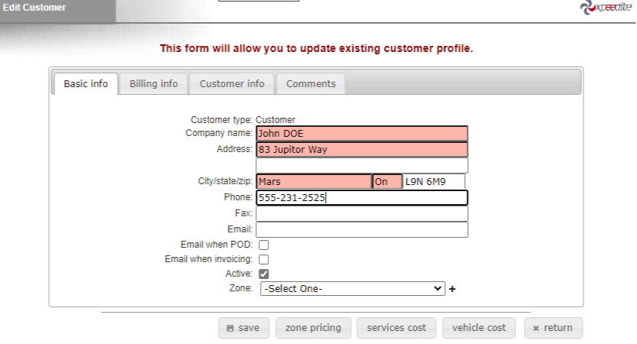Enable the Email when invoicing checkbox
The image size is (637, 344).
coord(264,259)
